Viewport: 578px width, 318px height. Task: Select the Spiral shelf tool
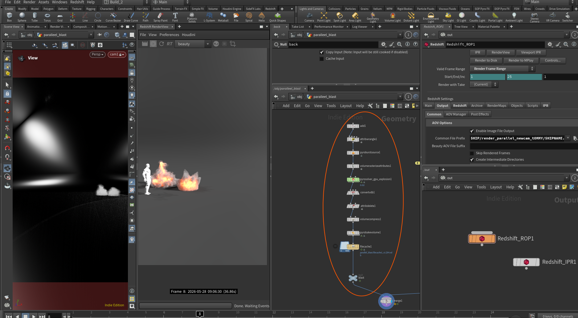point(249,17)
